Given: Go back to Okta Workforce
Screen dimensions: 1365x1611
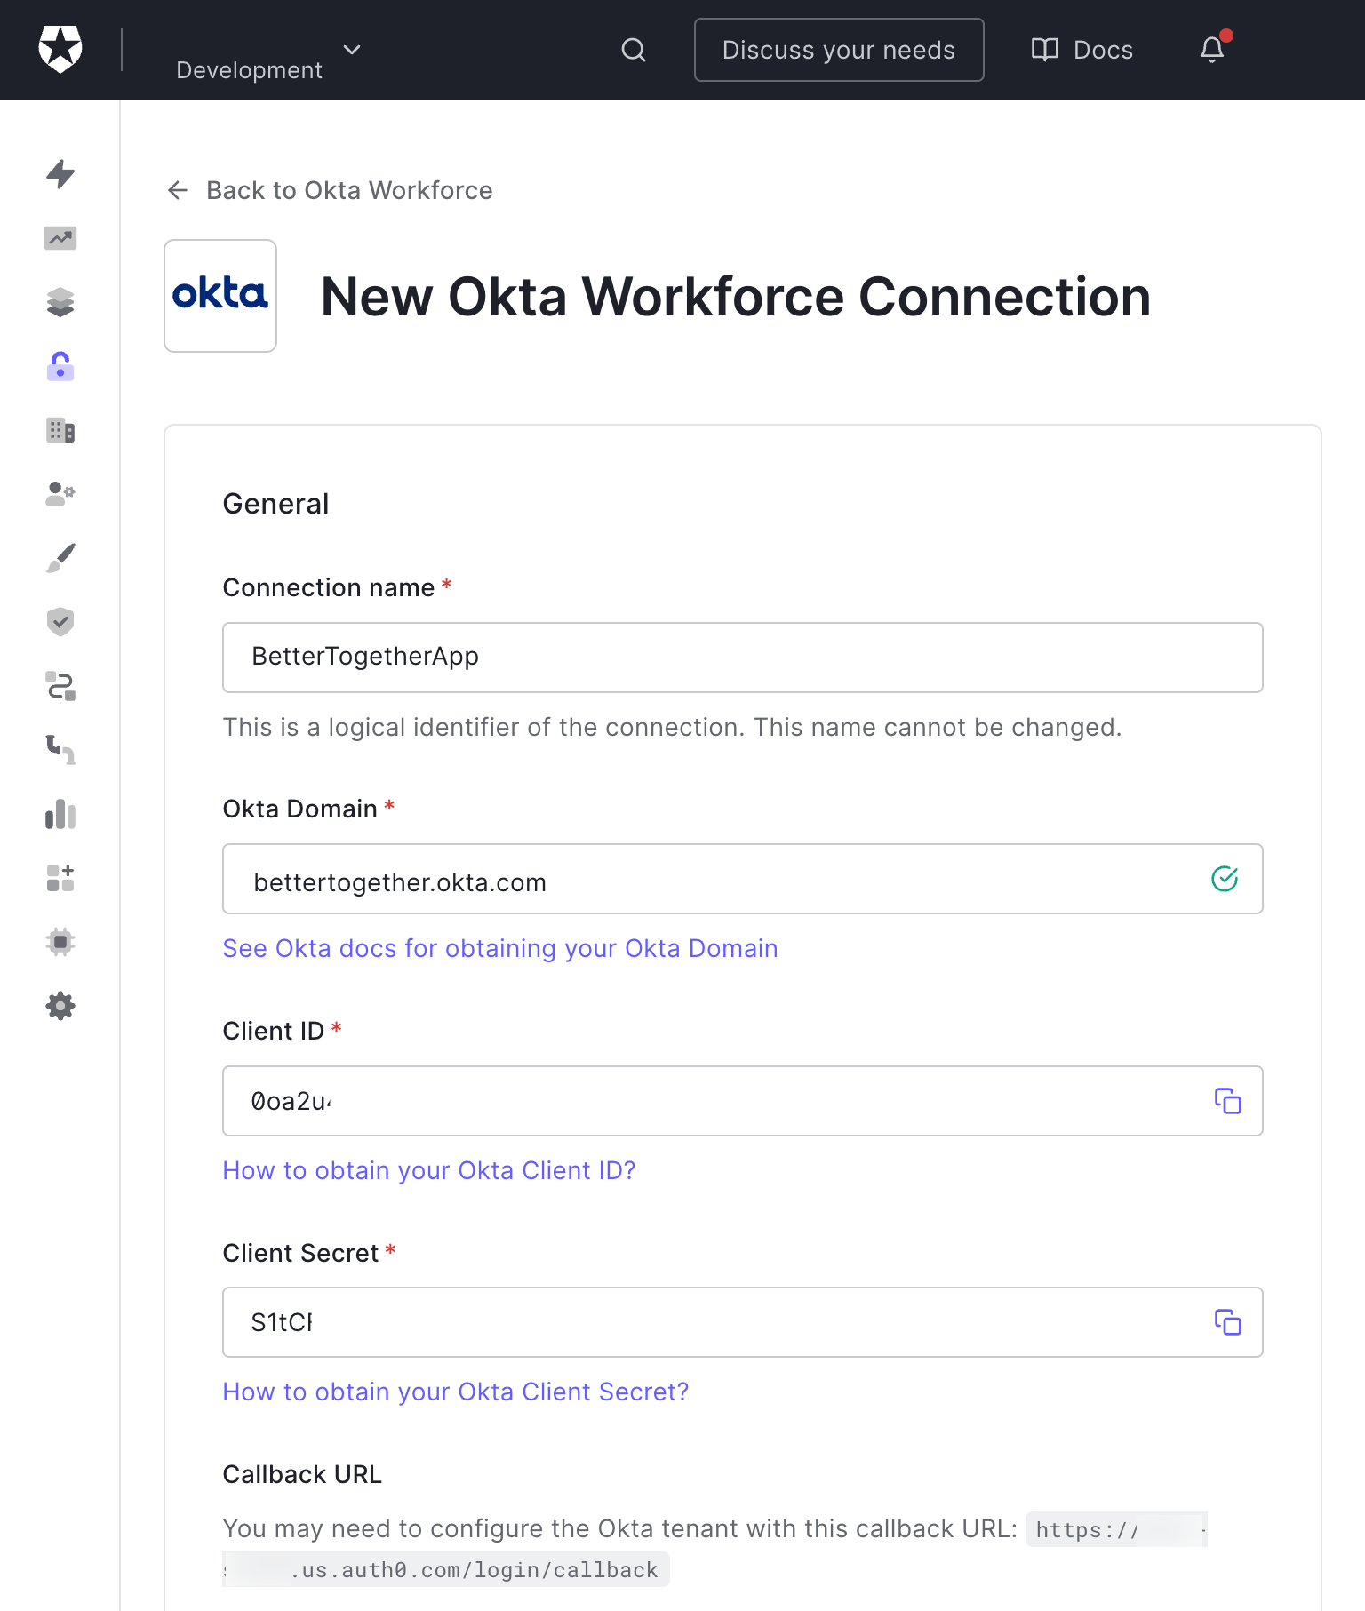Looking at the screenshot, I should (x=330, y=190).
